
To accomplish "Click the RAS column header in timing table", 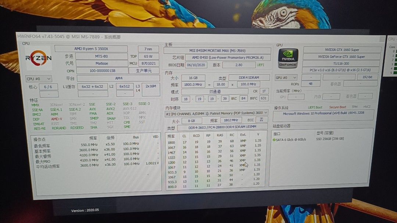I will pos(220,135).
